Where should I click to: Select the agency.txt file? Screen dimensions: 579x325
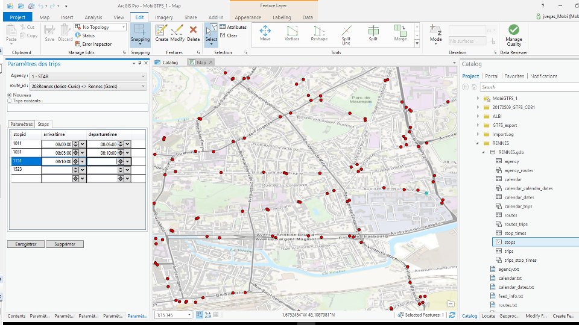[x=508, y=269]
